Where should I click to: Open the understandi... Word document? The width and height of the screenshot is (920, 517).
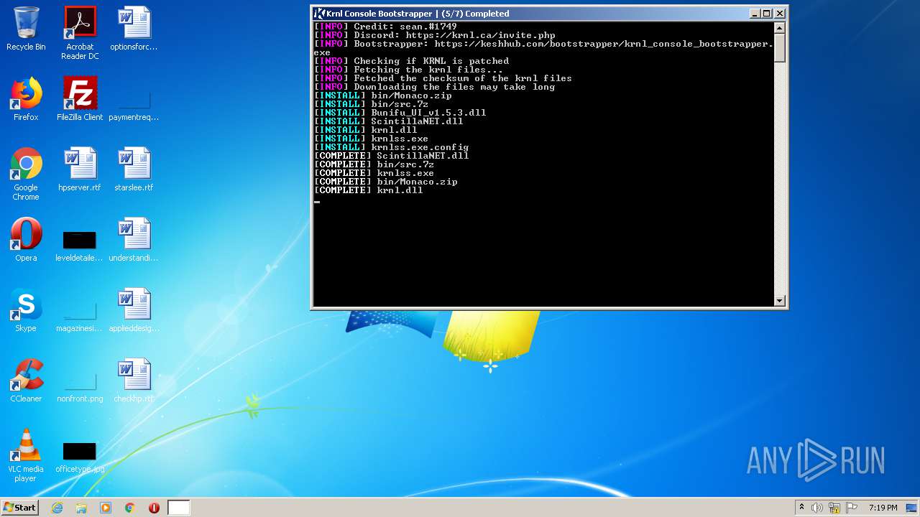(x=134, y=240)
